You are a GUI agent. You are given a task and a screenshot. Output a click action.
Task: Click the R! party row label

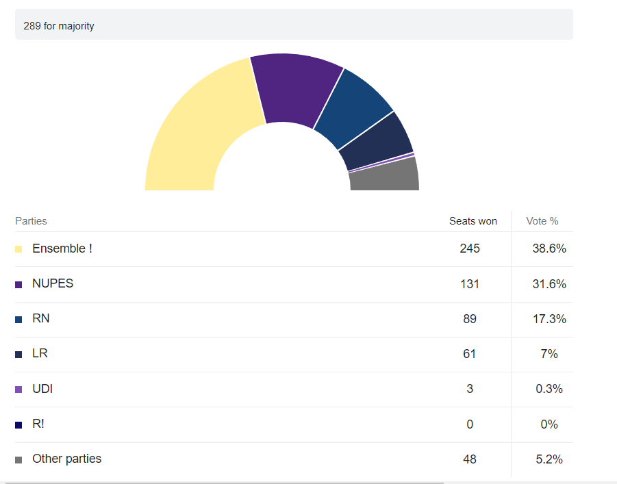coord(39,424)
